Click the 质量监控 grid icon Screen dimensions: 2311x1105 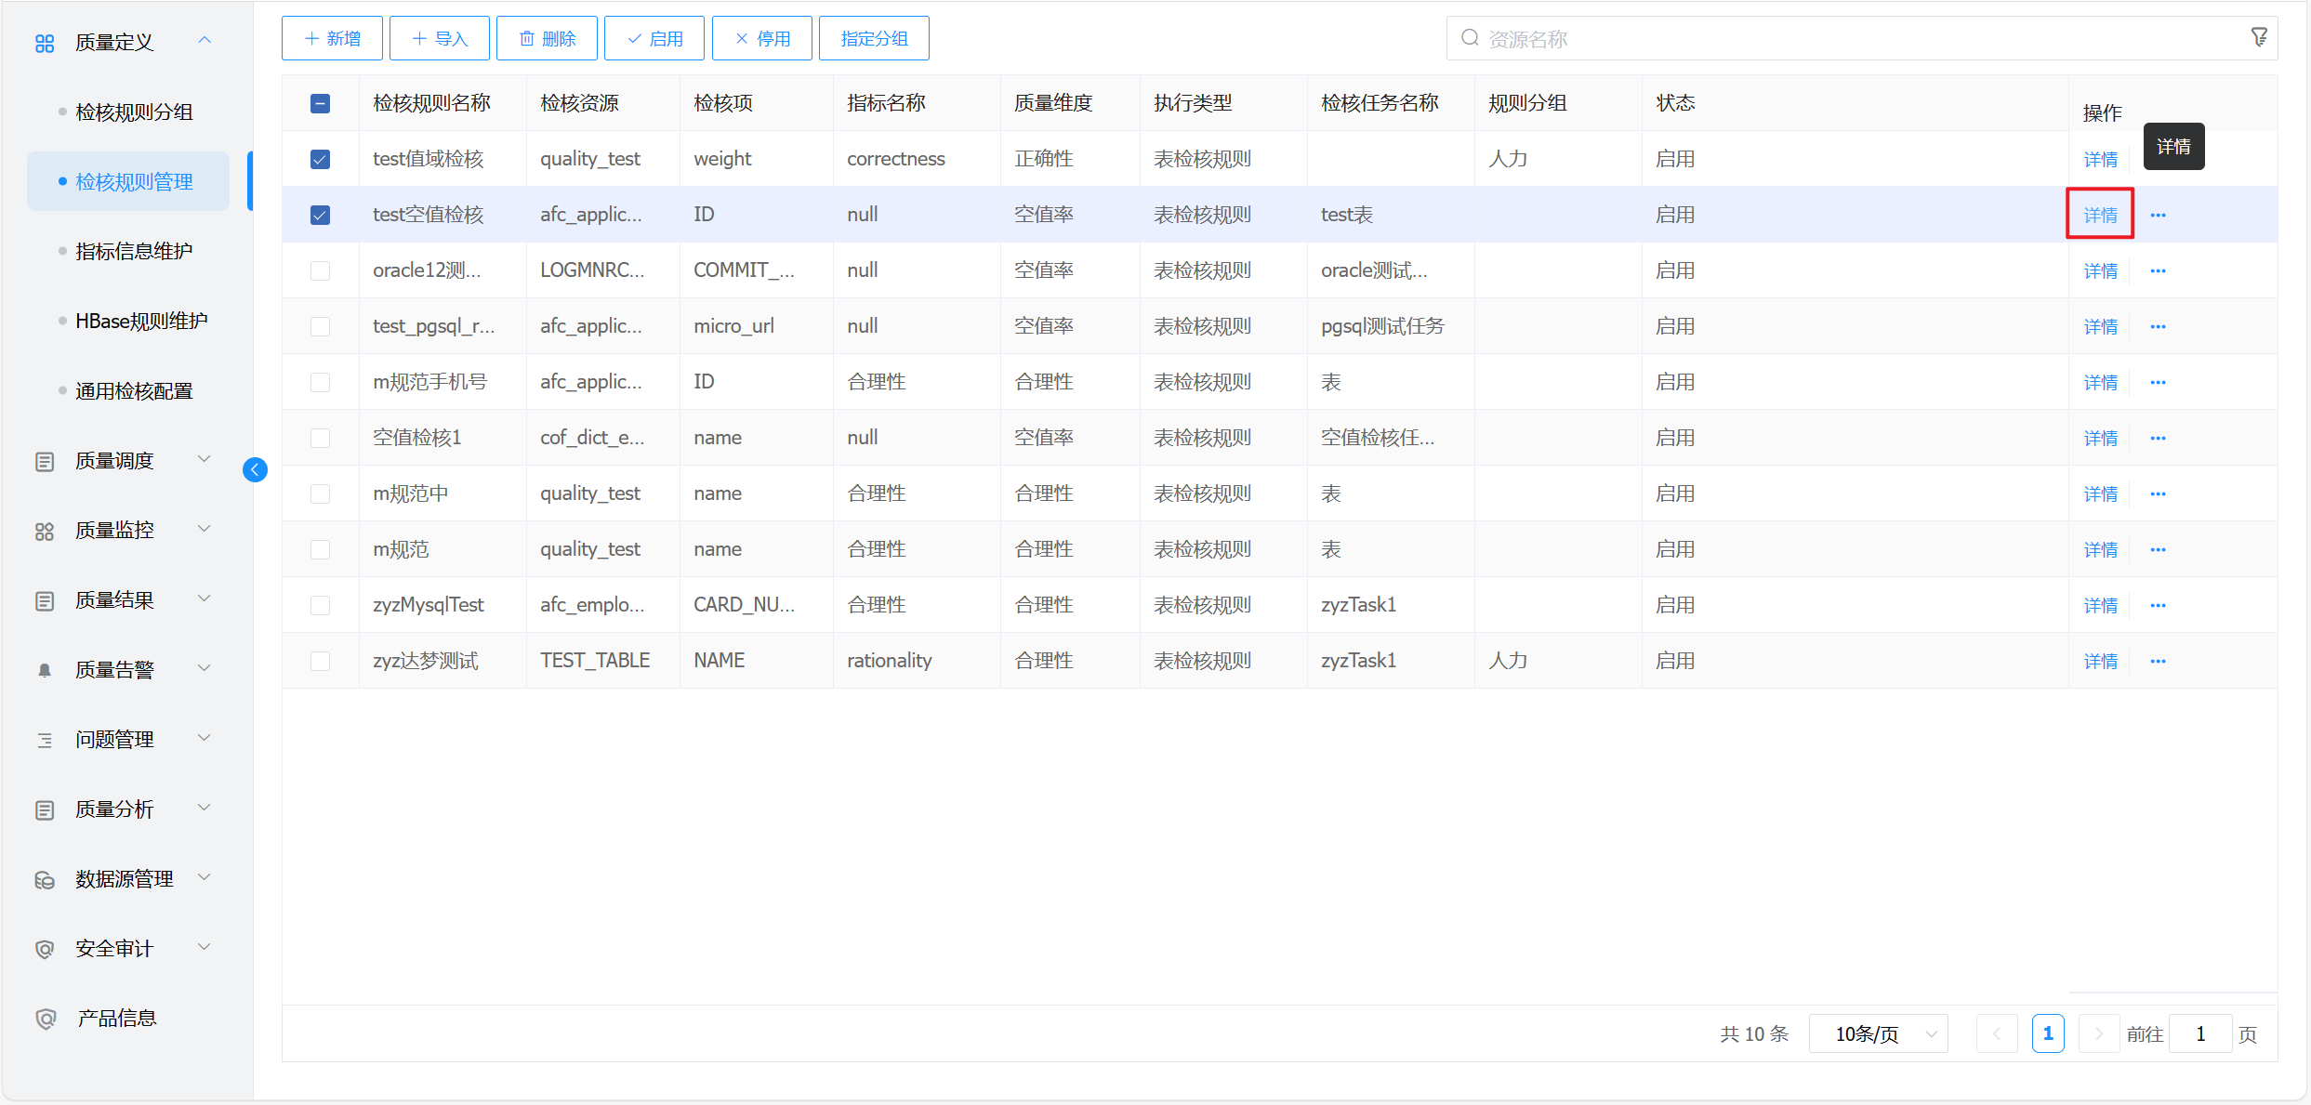click(x=45, y=531)
